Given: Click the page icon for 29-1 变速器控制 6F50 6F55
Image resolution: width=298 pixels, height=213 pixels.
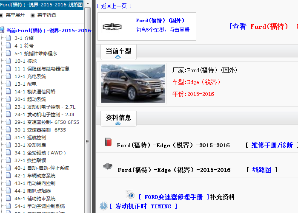Looking at the screenshot, I should tap(9, 122).
